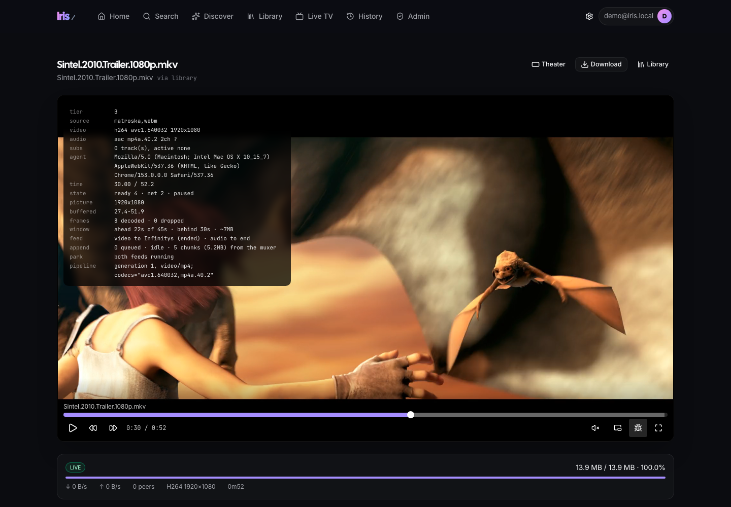Viewport: 731px width, 507px height.
Task: Download the Sintel trailer file
Action: [601, 64]
